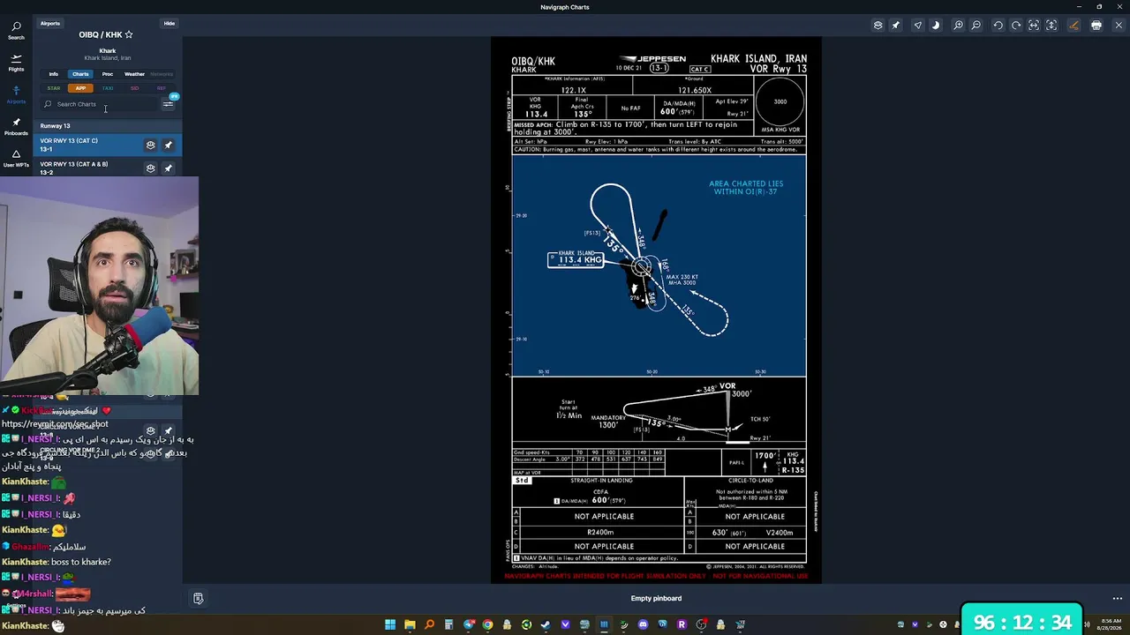The height and width of the screenshot is (635, 1130).
Task: Fit the chart to width
Action: point(1034,26)
